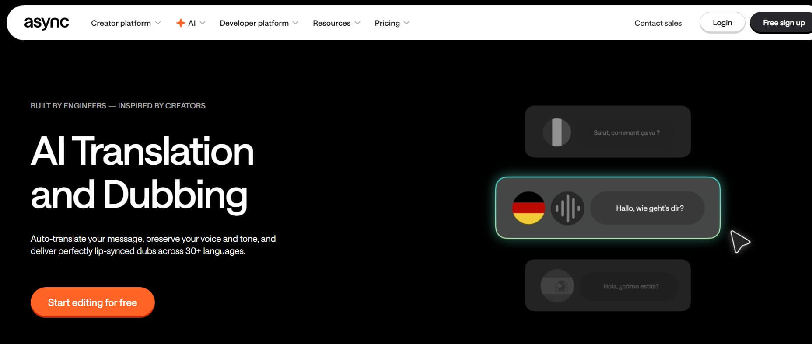Open the Developer platform menu
This screenshot has height=344, width=812.
pos(254,23)
